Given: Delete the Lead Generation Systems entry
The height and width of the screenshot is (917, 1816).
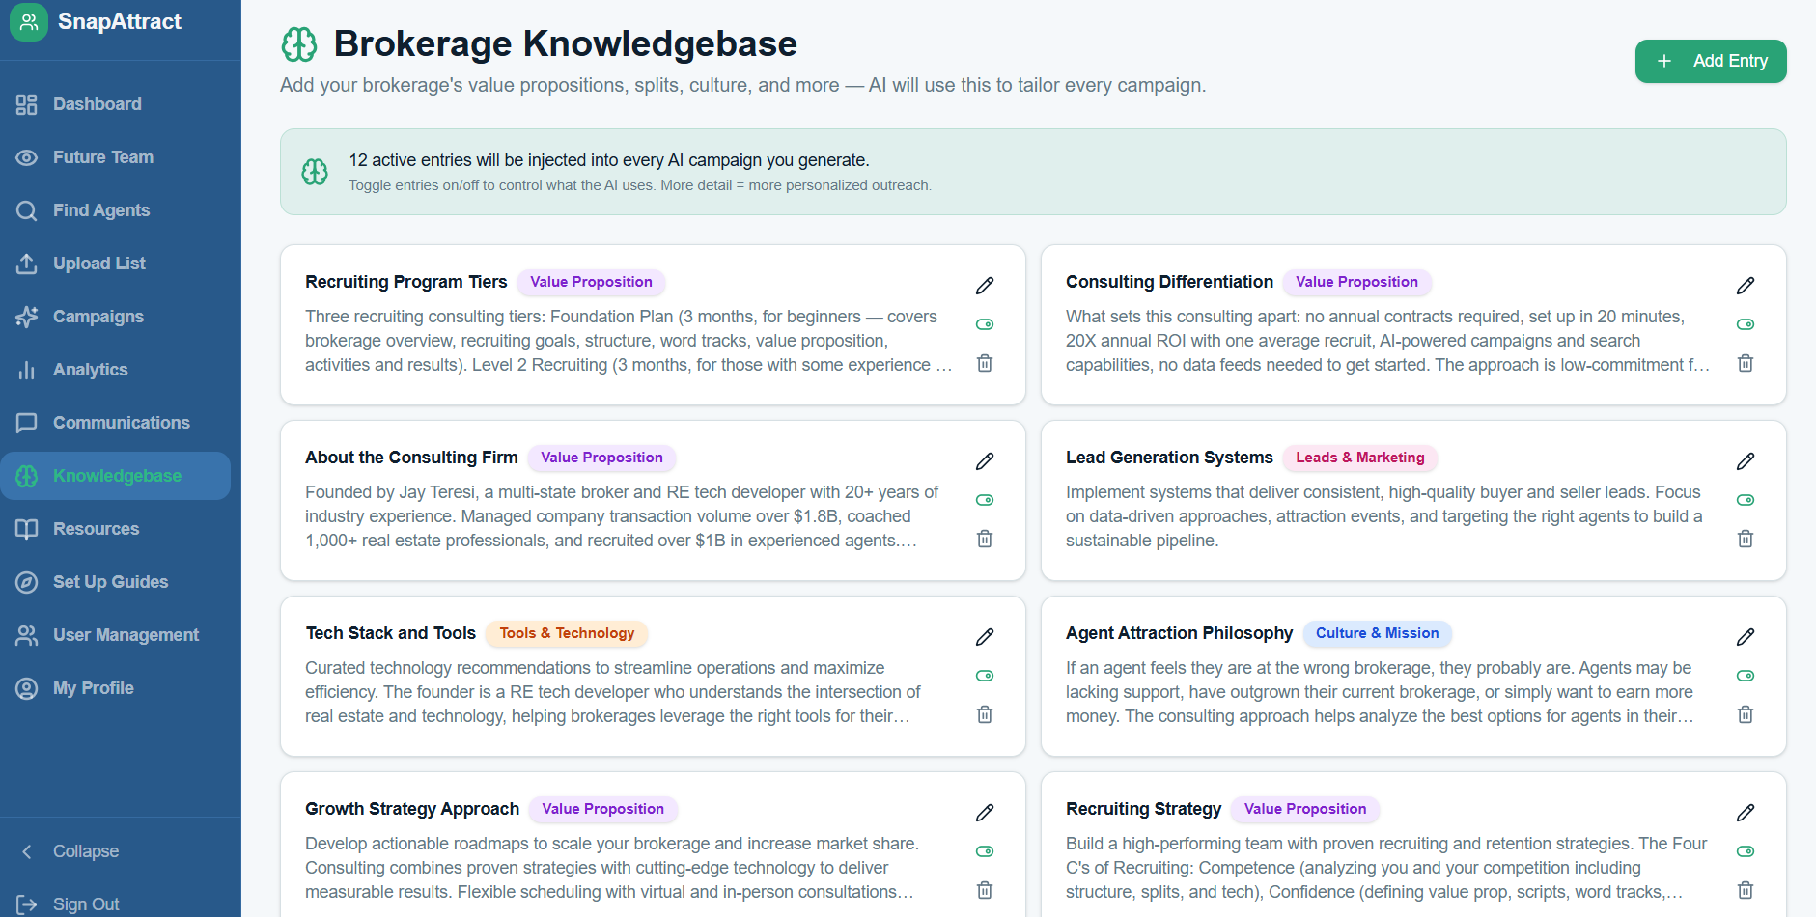Looking at the screenshot, I should click(x=1746, y=539).
